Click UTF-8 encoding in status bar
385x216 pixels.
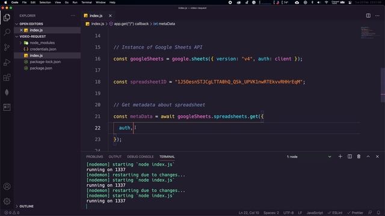[x=289, y=213]
